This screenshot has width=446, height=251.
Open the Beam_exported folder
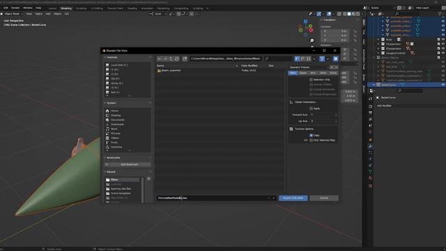[171, 70]
